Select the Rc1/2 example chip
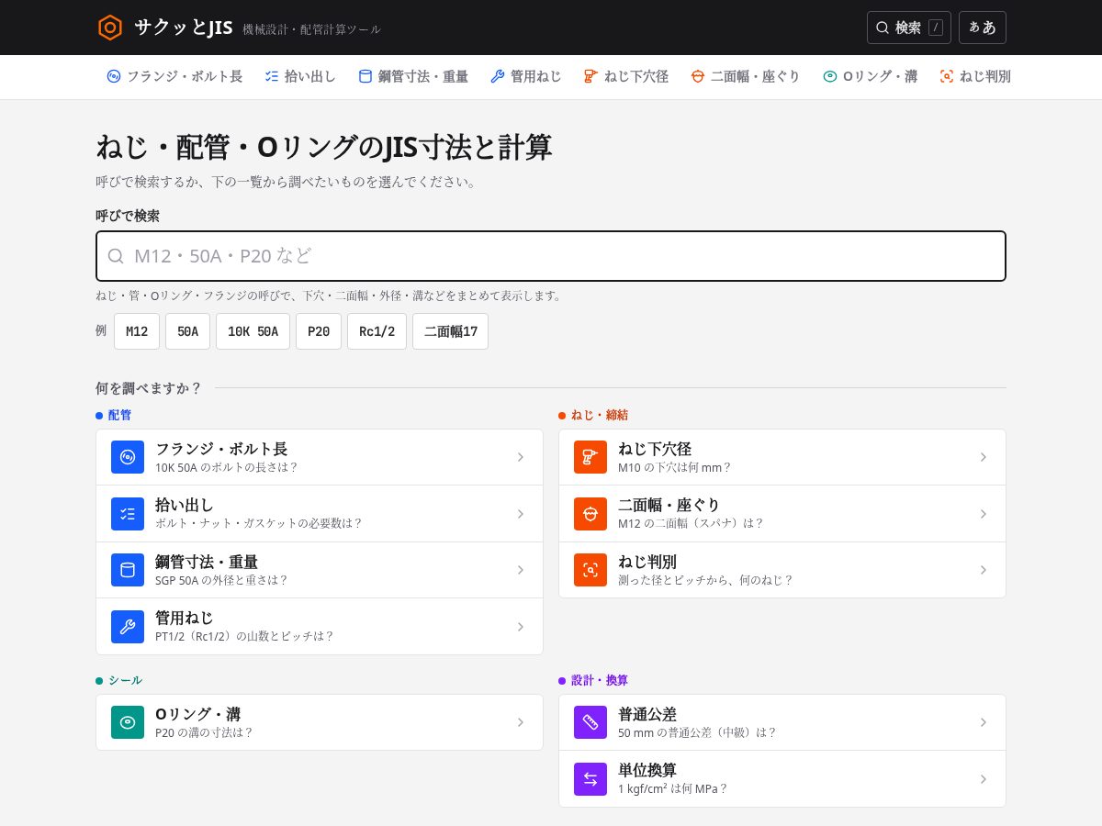Image resolution: width=1102 pixels, height=826 pixels. [377, 331]
